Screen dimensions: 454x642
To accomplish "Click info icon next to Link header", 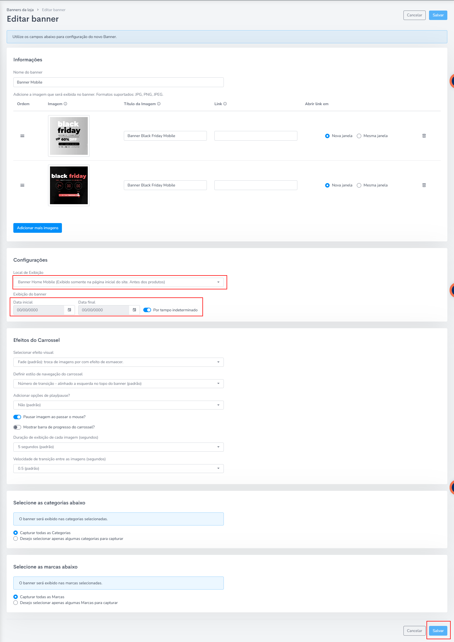I will coord(225,104).
